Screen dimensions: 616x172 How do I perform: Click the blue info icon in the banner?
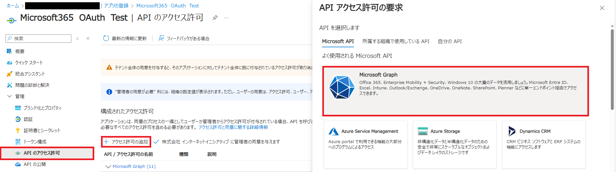[x=109, y=92]
